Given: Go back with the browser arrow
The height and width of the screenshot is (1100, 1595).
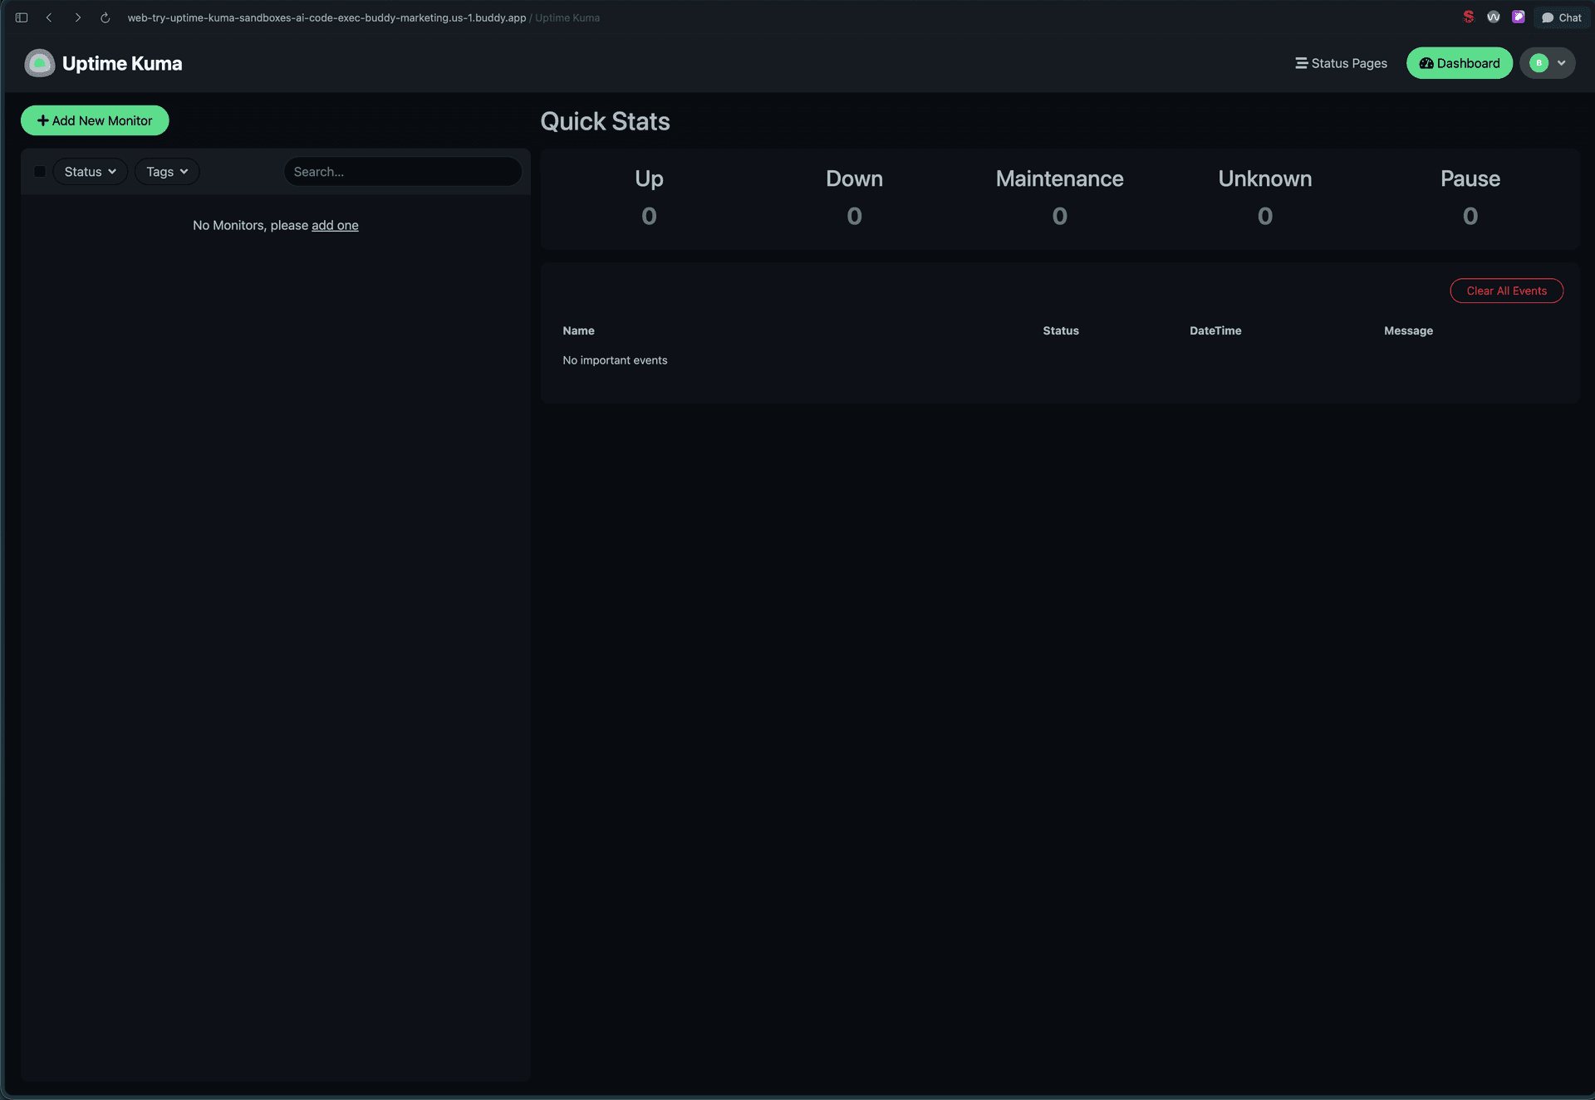Looking at the screenshot, I should click(49, 17).
